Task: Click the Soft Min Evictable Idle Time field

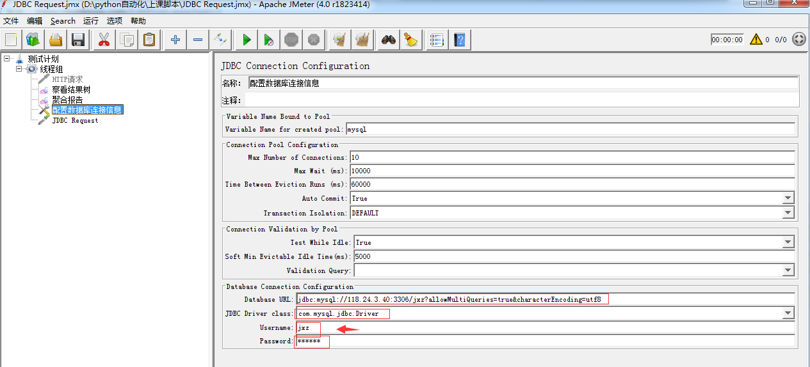Action: point(574,256)
